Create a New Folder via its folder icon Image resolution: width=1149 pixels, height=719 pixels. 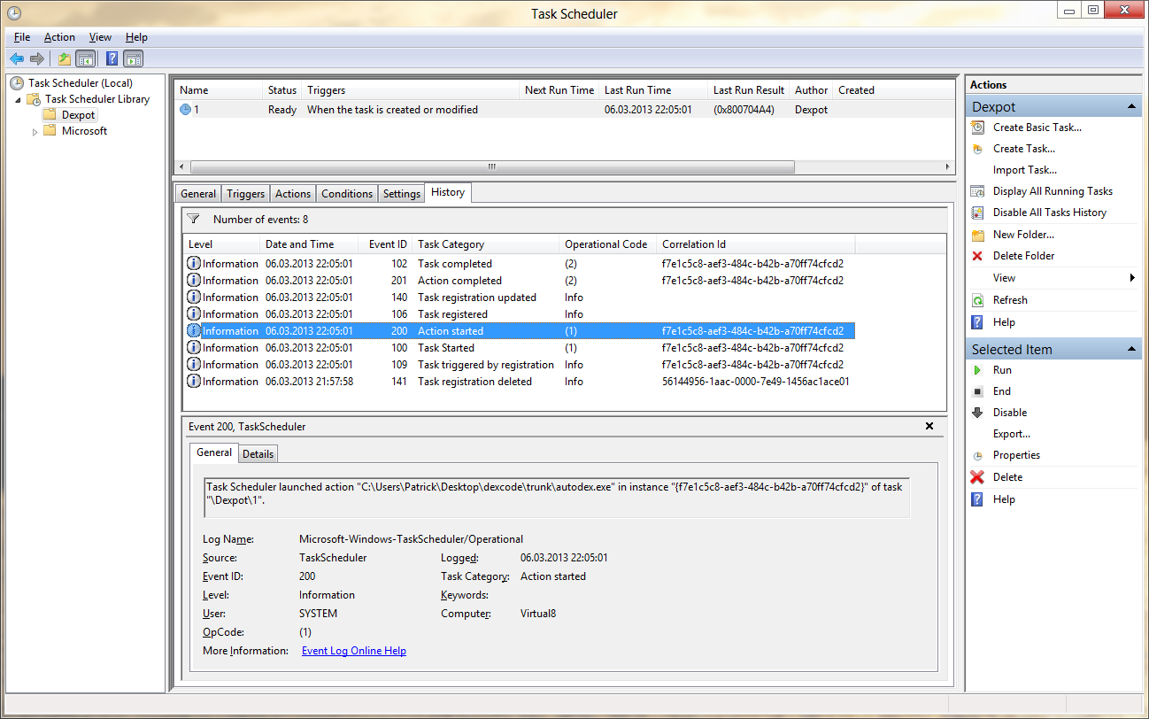(977, 234)
